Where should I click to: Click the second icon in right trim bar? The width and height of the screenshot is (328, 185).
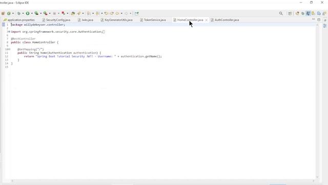point(325,26)
